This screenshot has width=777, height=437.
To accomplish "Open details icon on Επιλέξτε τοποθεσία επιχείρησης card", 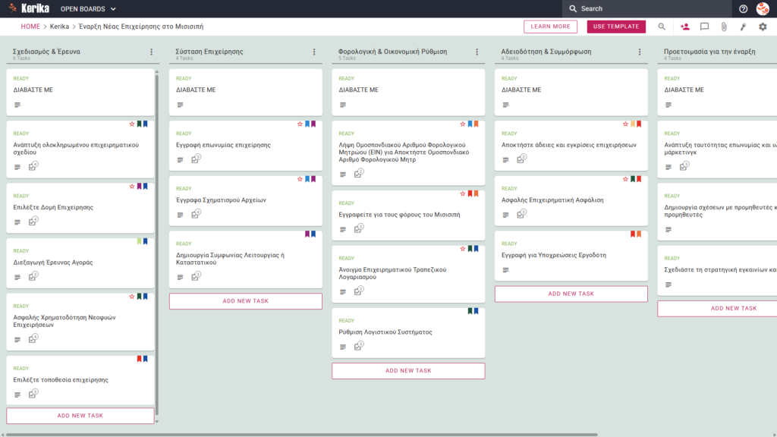I will point(17,395).
